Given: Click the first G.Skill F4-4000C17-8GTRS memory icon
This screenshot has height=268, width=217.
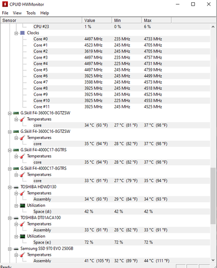Looking at the screenshot, I should 16,150.
